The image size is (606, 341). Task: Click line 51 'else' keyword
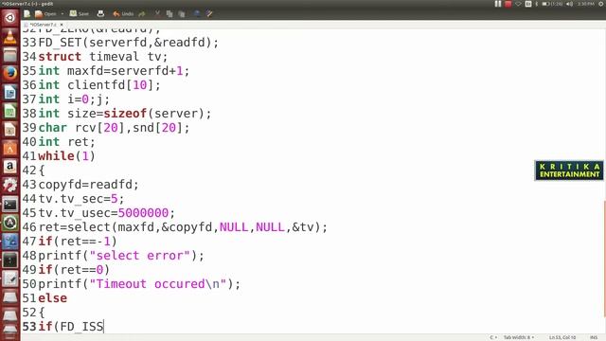coord(53,298)
